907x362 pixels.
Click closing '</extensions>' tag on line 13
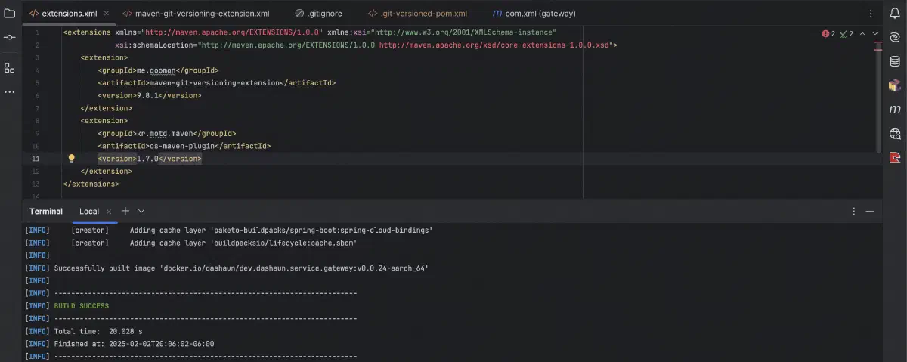[x=91, y=184]
